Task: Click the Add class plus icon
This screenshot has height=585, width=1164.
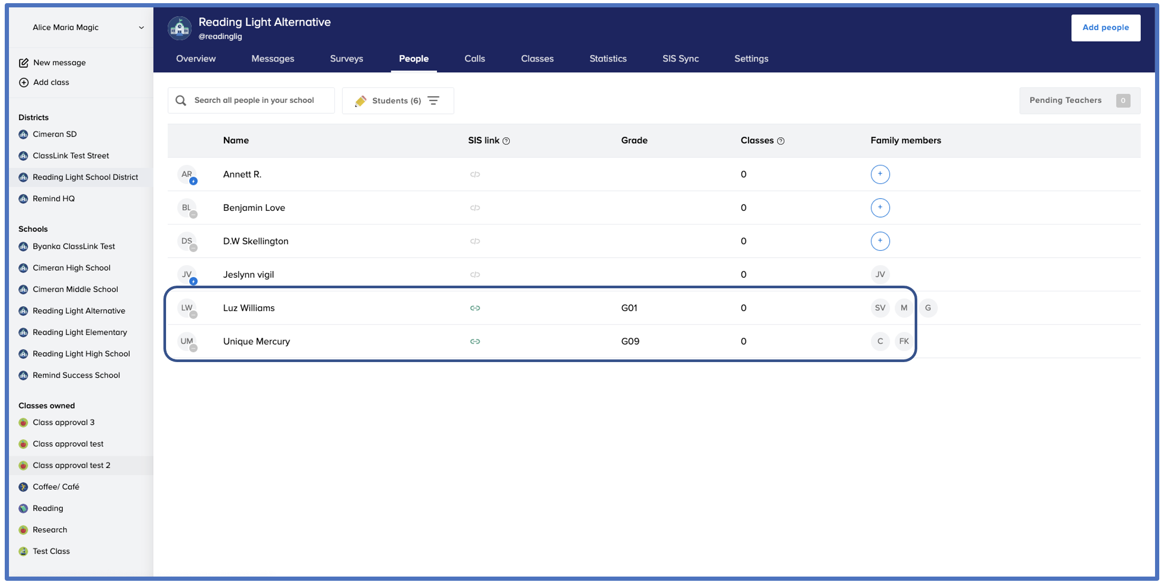Action: [x=24, y=82]
